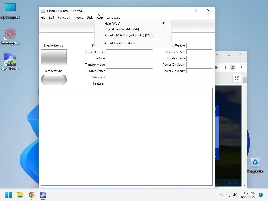This screenshot has height=201, width=268.
Task: Show hidden system tray icons
Action: [221, 195]
